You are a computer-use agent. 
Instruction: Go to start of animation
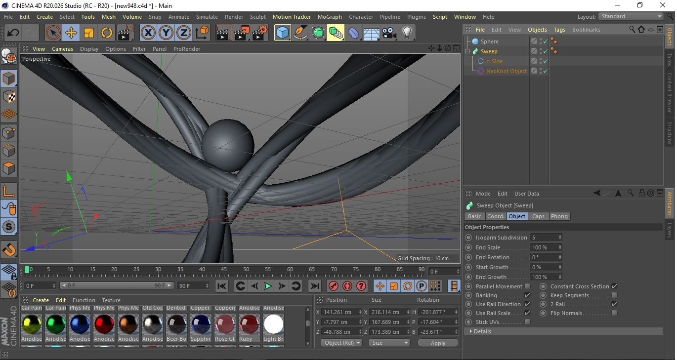(x=222, y=286)
